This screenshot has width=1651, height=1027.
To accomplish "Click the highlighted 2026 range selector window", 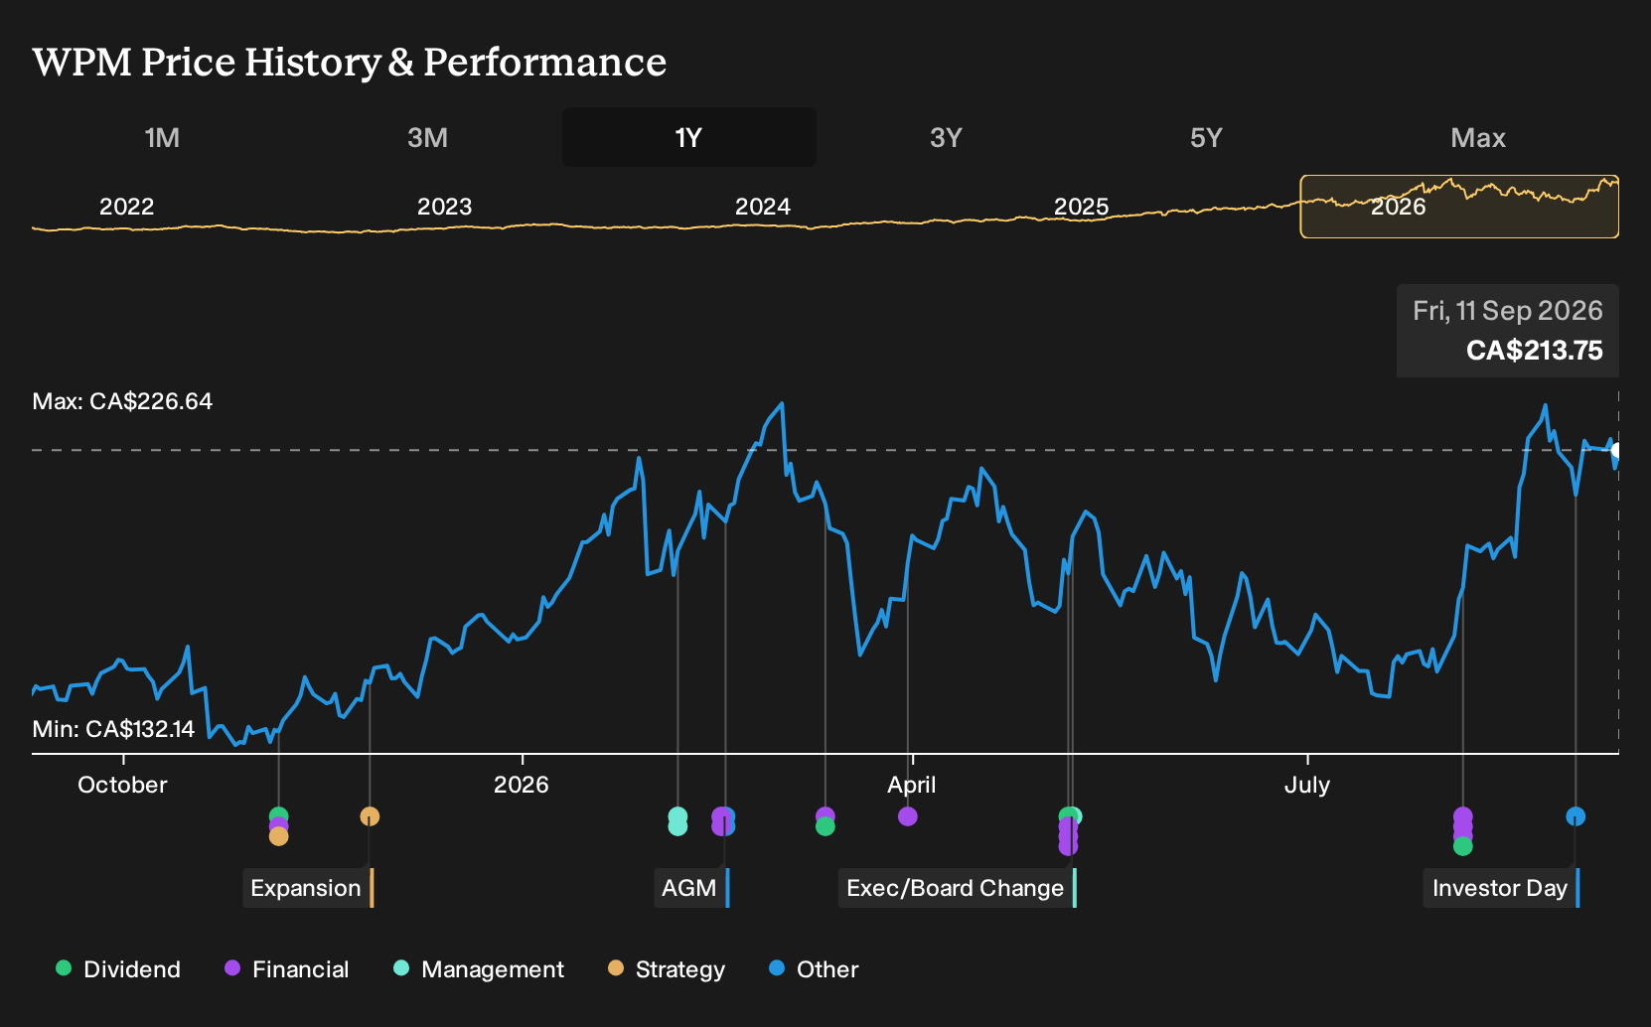I will [x=1459, y=207].
